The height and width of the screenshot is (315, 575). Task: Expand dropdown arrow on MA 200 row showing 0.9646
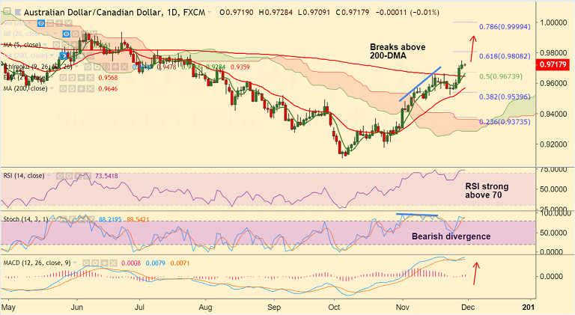pos(52,88)
